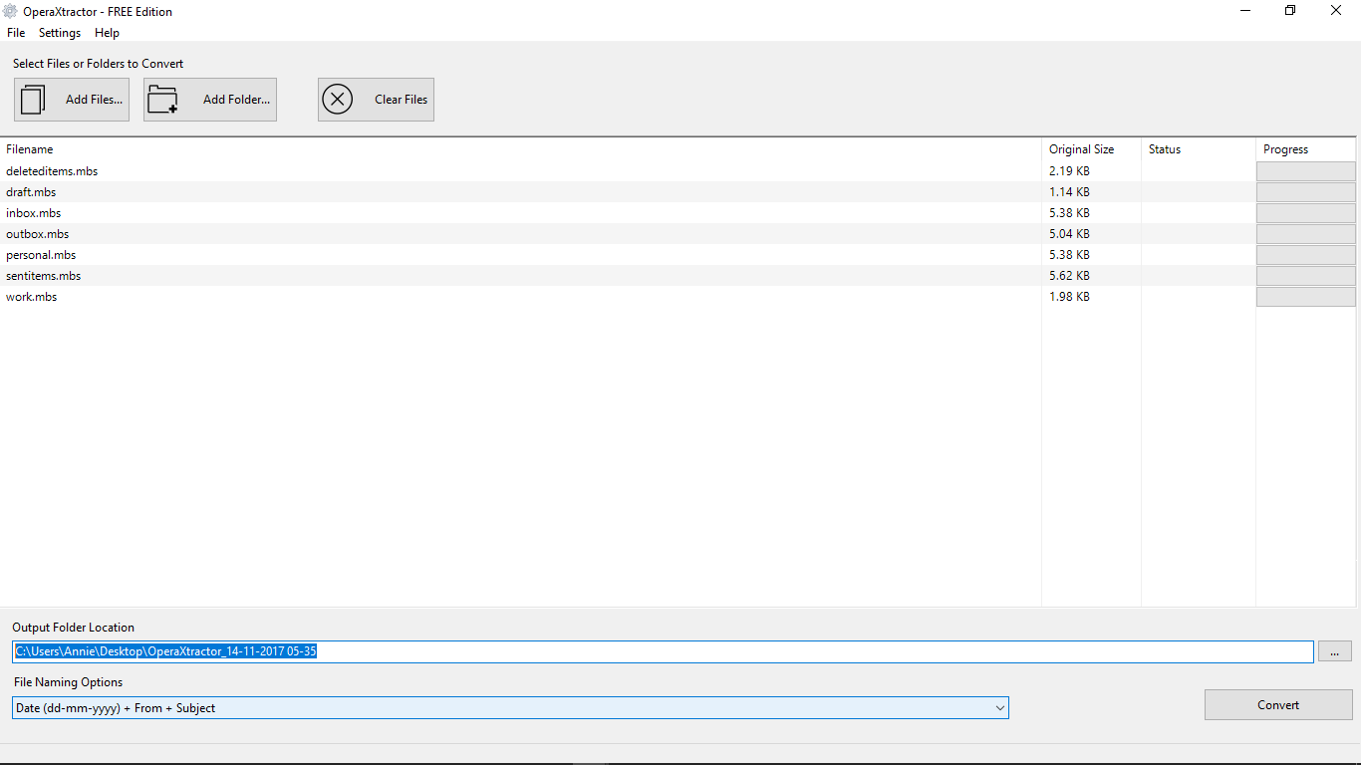Click into the Output Folder Location field
1361x765 pixels.
click(663, 651)
